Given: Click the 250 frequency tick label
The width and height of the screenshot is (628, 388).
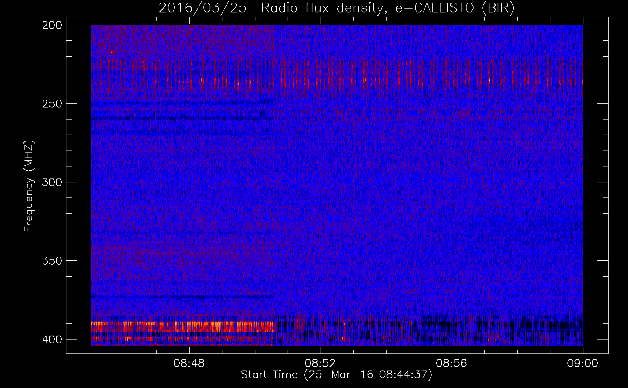Looking at the screenshot, I should pos(52,104).
